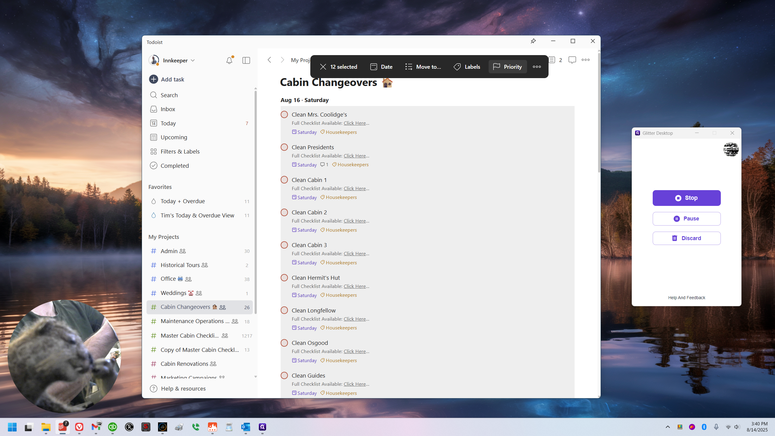The height and width of the screenshot is (436, 775).
Task: Open the Priority flag option
Action: [x=507, y=67]
